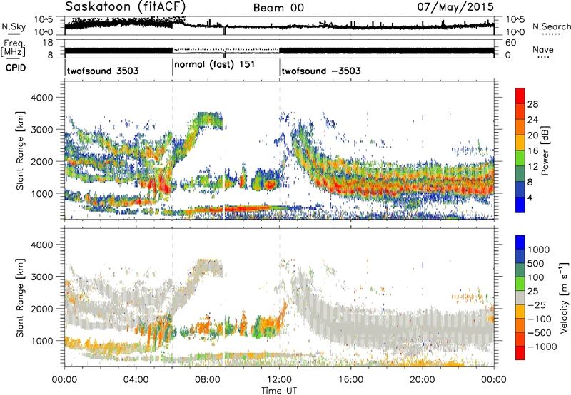This screenshot has height=395, width=571.
Task: Click the 'Freq. [MHz]' axis label
Action: (14, 48)
